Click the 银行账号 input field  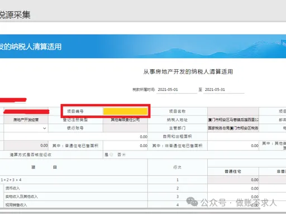[125, 128]
